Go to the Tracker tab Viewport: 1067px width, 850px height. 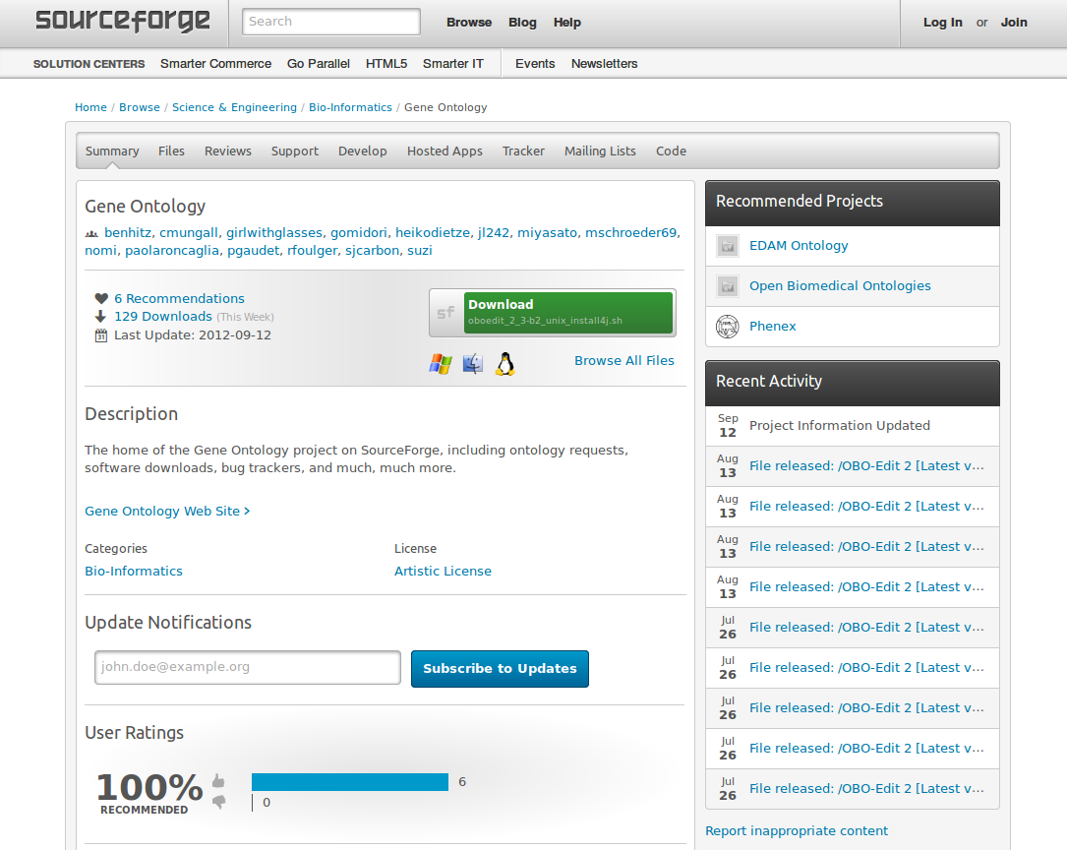click(523, 152)
